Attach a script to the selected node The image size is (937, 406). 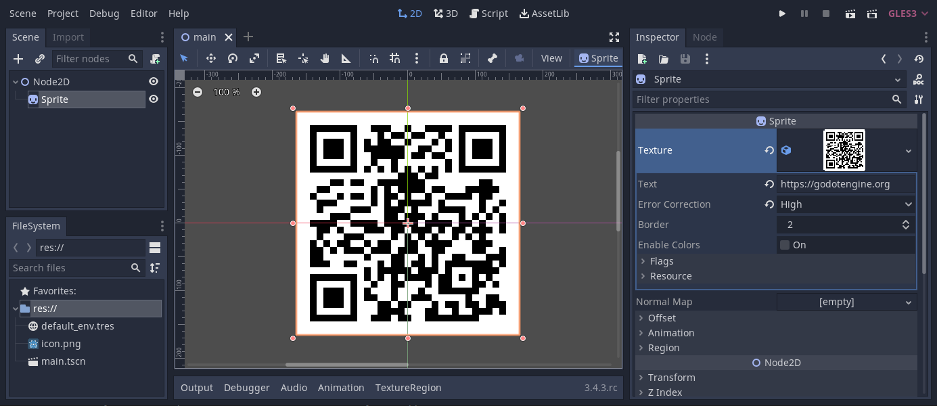155,59
